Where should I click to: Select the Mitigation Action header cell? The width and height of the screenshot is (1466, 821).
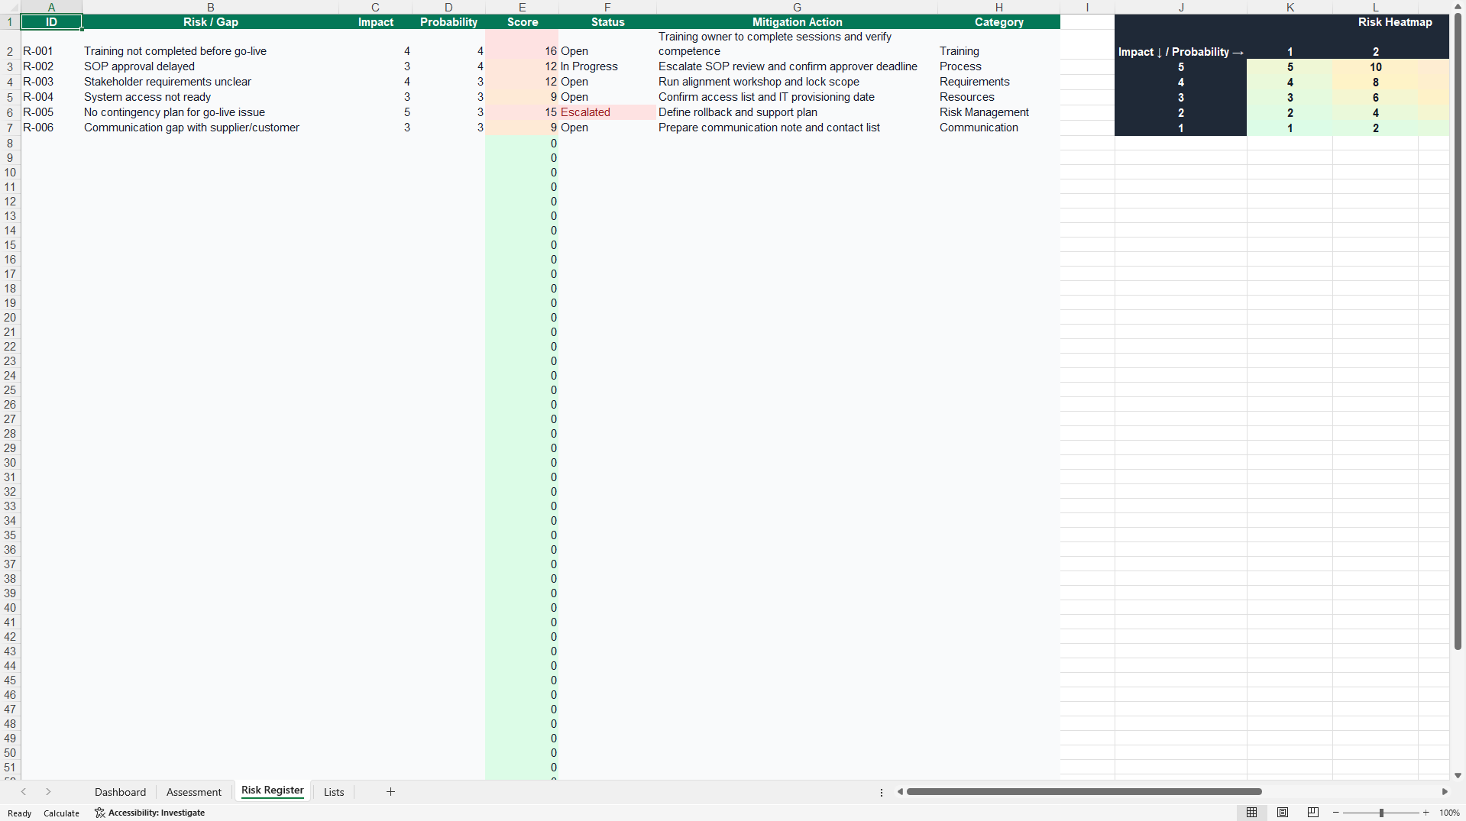[x=797, y=22]
